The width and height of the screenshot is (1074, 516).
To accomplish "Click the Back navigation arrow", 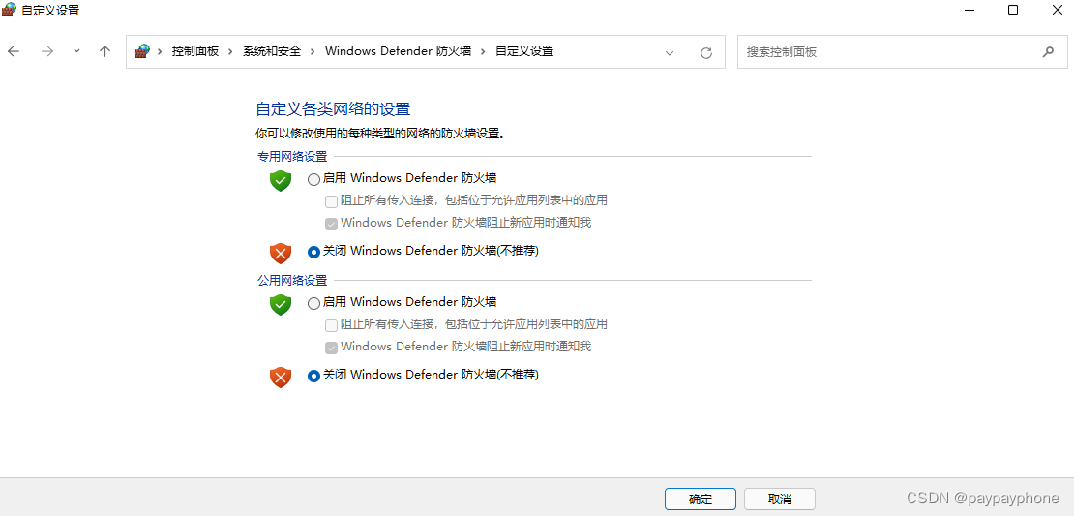I will (x=14, y=51).
